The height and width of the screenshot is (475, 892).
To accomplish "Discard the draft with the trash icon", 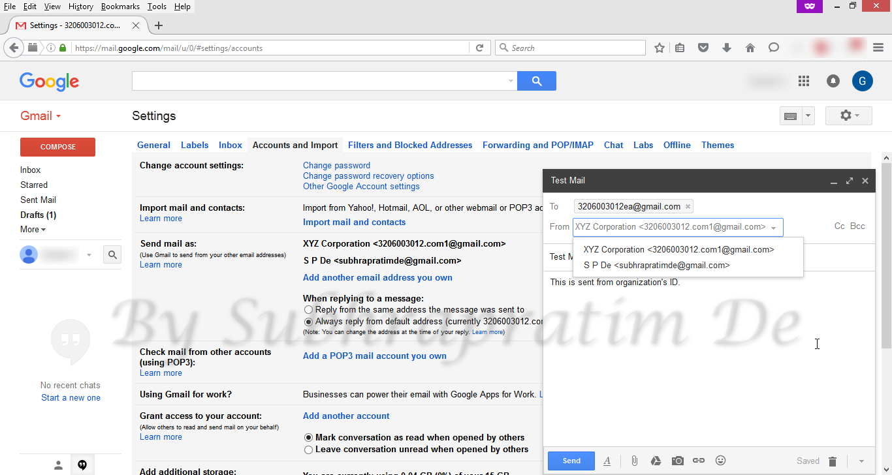I will [x=833, y=461].
